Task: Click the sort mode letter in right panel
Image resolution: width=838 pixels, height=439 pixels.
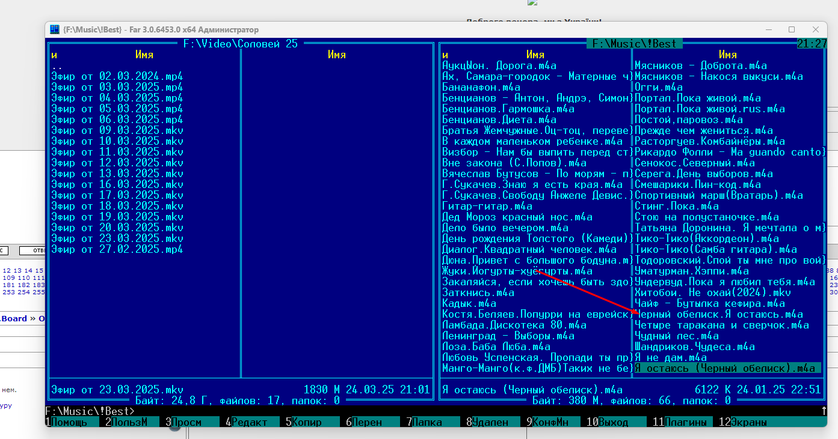Action: pos(445,55)
